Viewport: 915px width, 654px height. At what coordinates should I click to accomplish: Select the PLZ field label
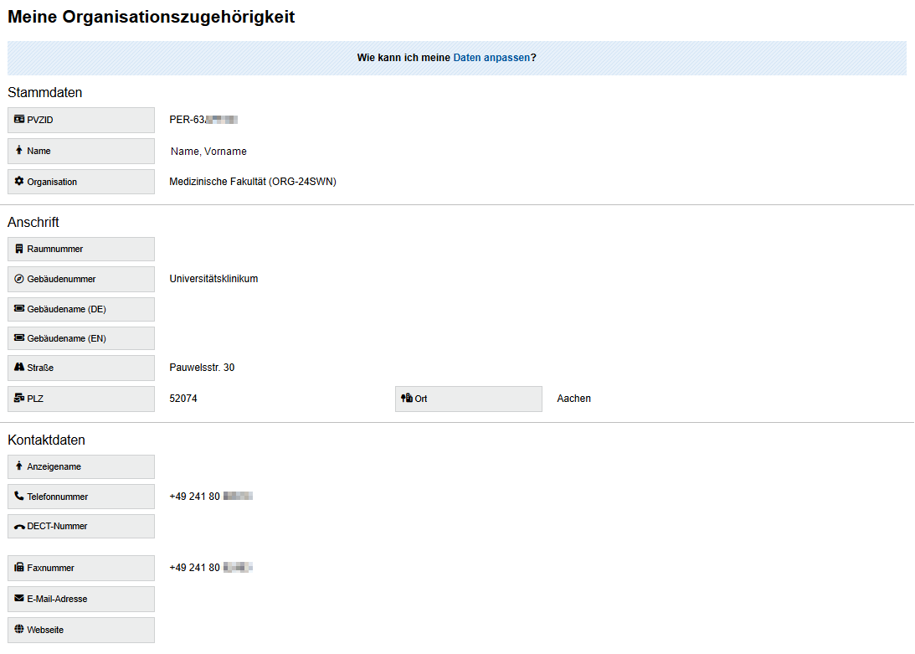(80, 399)
